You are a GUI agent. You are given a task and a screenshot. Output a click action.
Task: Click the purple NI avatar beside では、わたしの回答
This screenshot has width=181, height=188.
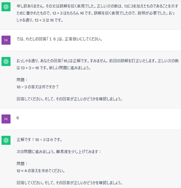point(6,40)
